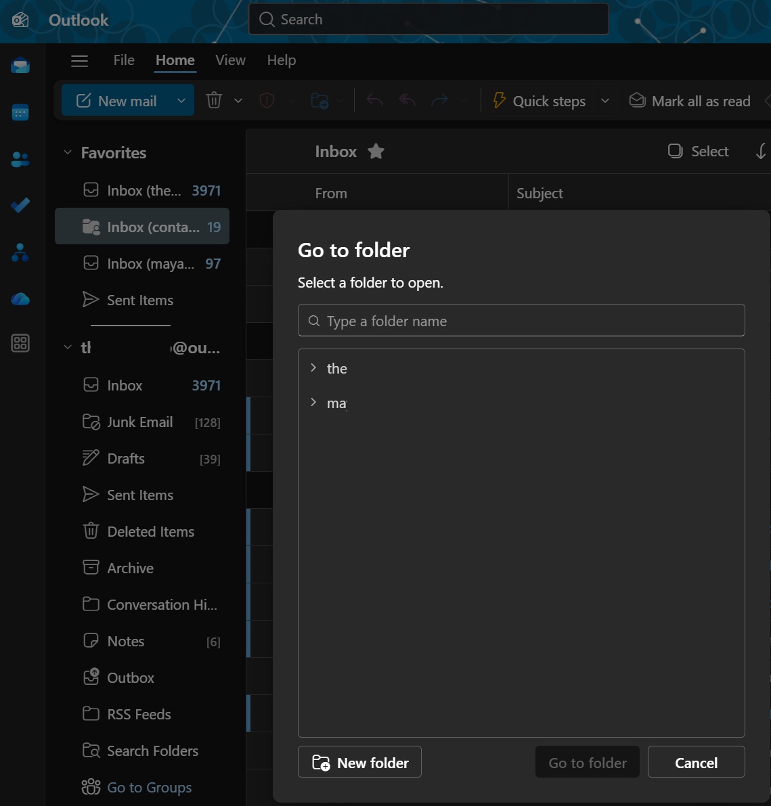Expand the 'ma' account in dialog
771x806 pixels.
(x=313, y=403)
